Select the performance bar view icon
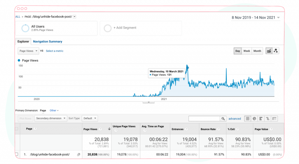The image size is (299, 164). tap(261, 119)
